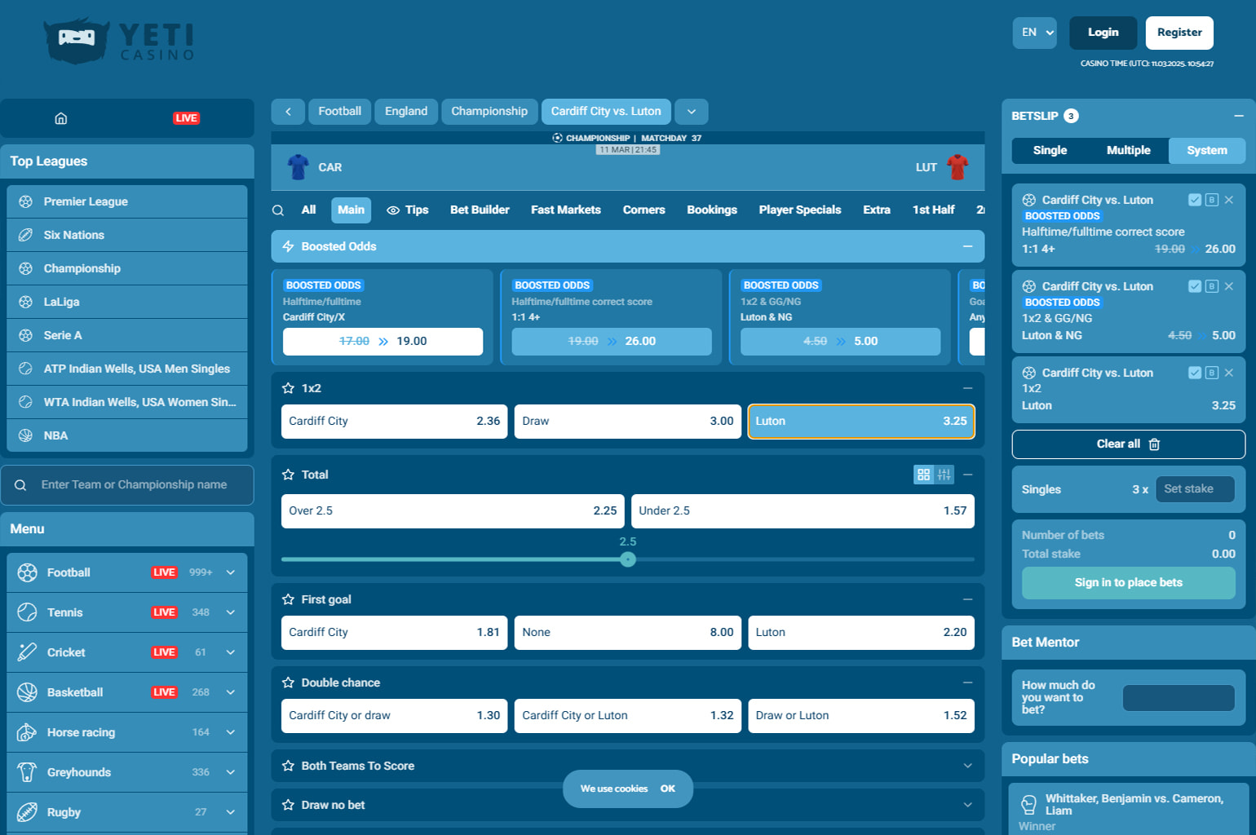
Task: Favorite the Total market star
Action: tap(288, 475)
